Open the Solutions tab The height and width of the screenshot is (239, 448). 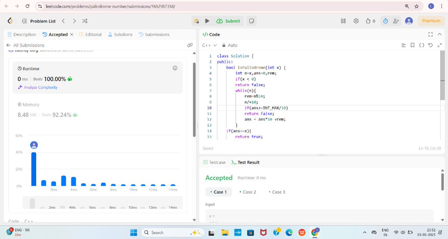point(120,34)
